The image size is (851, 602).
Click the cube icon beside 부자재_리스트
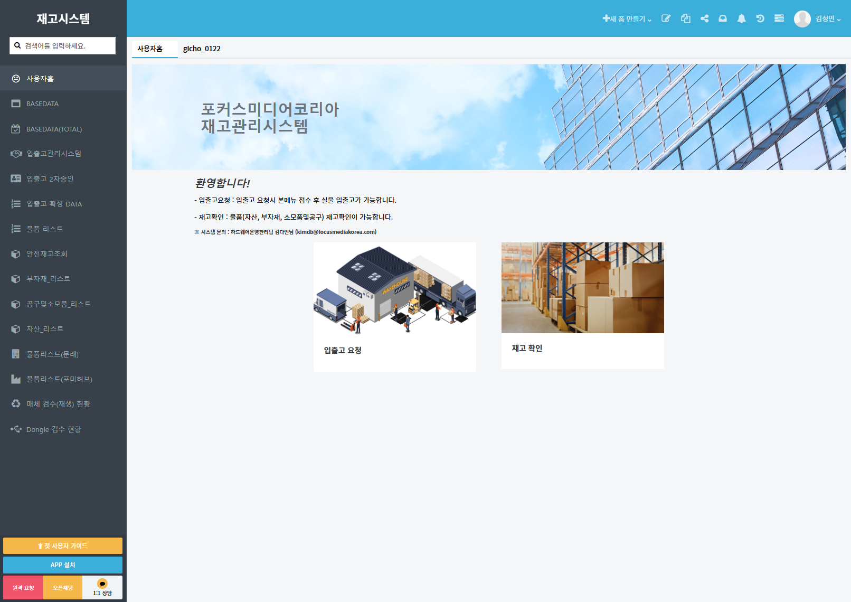pos(16,279)
